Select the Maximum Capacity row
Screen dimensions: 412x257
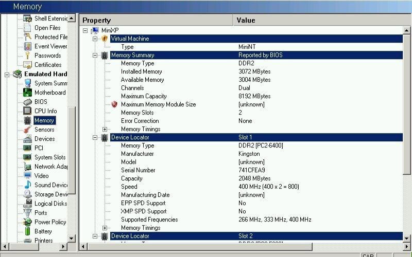pyautogui.click(x=256, y=96)
